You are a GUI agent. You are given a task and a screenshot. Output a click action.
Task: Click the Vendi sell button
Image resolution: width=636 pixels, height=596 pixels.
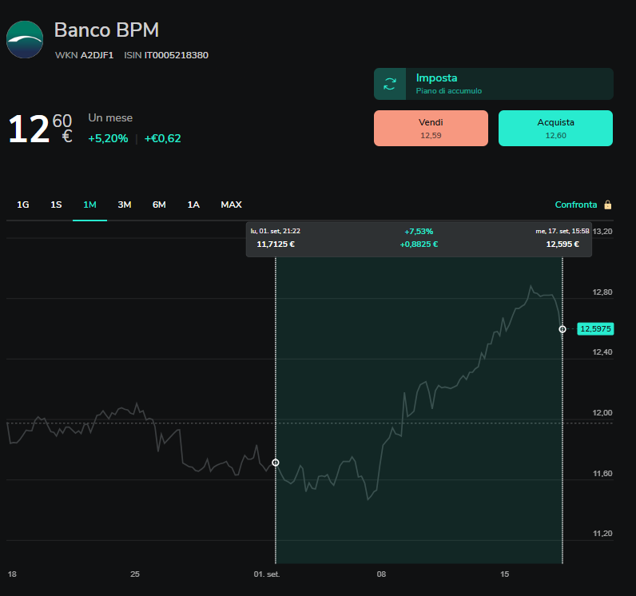(x=431, y=128)
